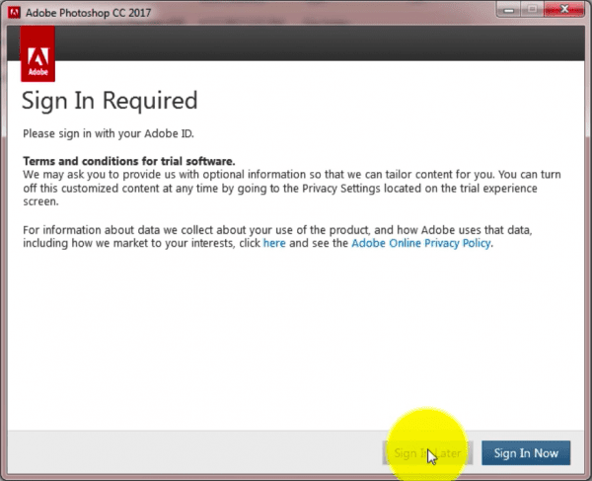Click the Adobe icon in title bar
The image size is (592, 481).
[14, 13]
